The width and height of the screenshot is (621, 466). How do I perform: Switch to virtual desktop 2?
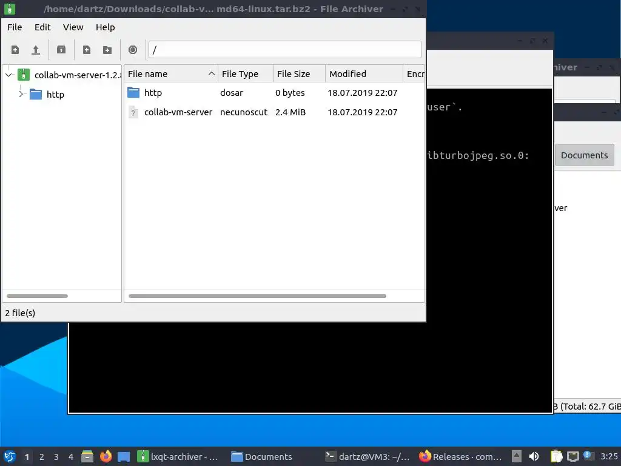42,457
